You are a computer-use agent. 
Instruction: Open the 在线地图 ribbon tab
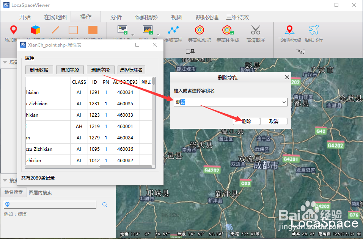(x=55, y=17)
